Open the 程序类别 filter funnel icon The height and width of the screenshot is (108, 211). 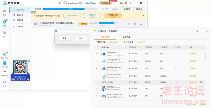click(141, 48)
